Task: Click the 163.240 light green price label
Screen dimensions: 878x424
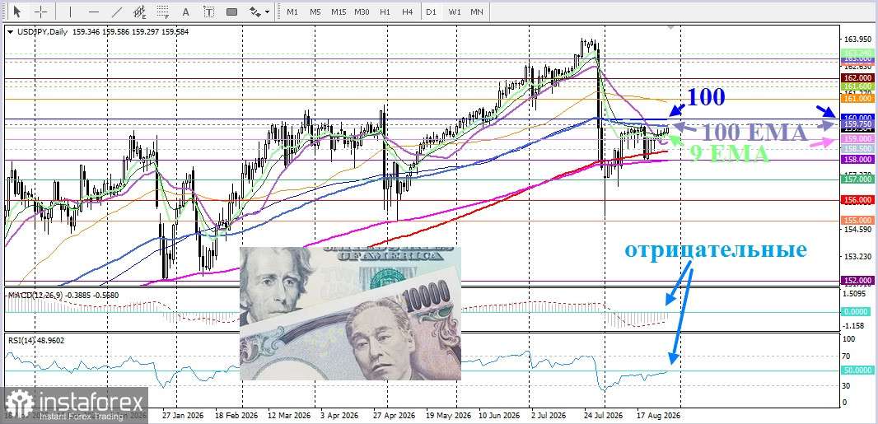Action: point(857,53)
